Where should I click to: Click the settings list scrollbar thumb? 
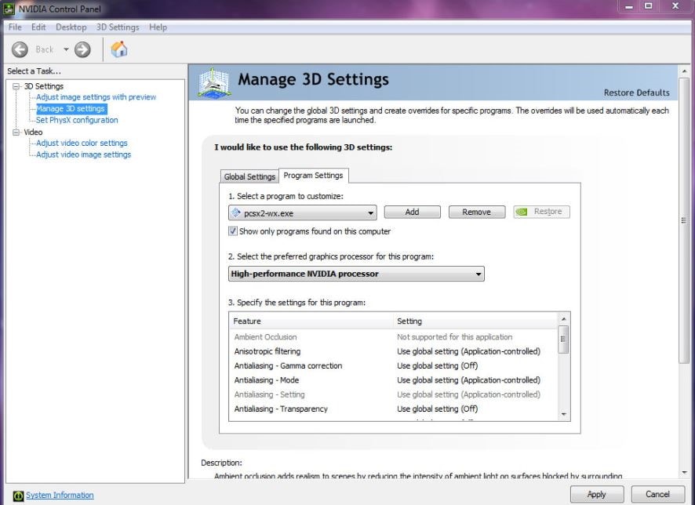(563, 340)
